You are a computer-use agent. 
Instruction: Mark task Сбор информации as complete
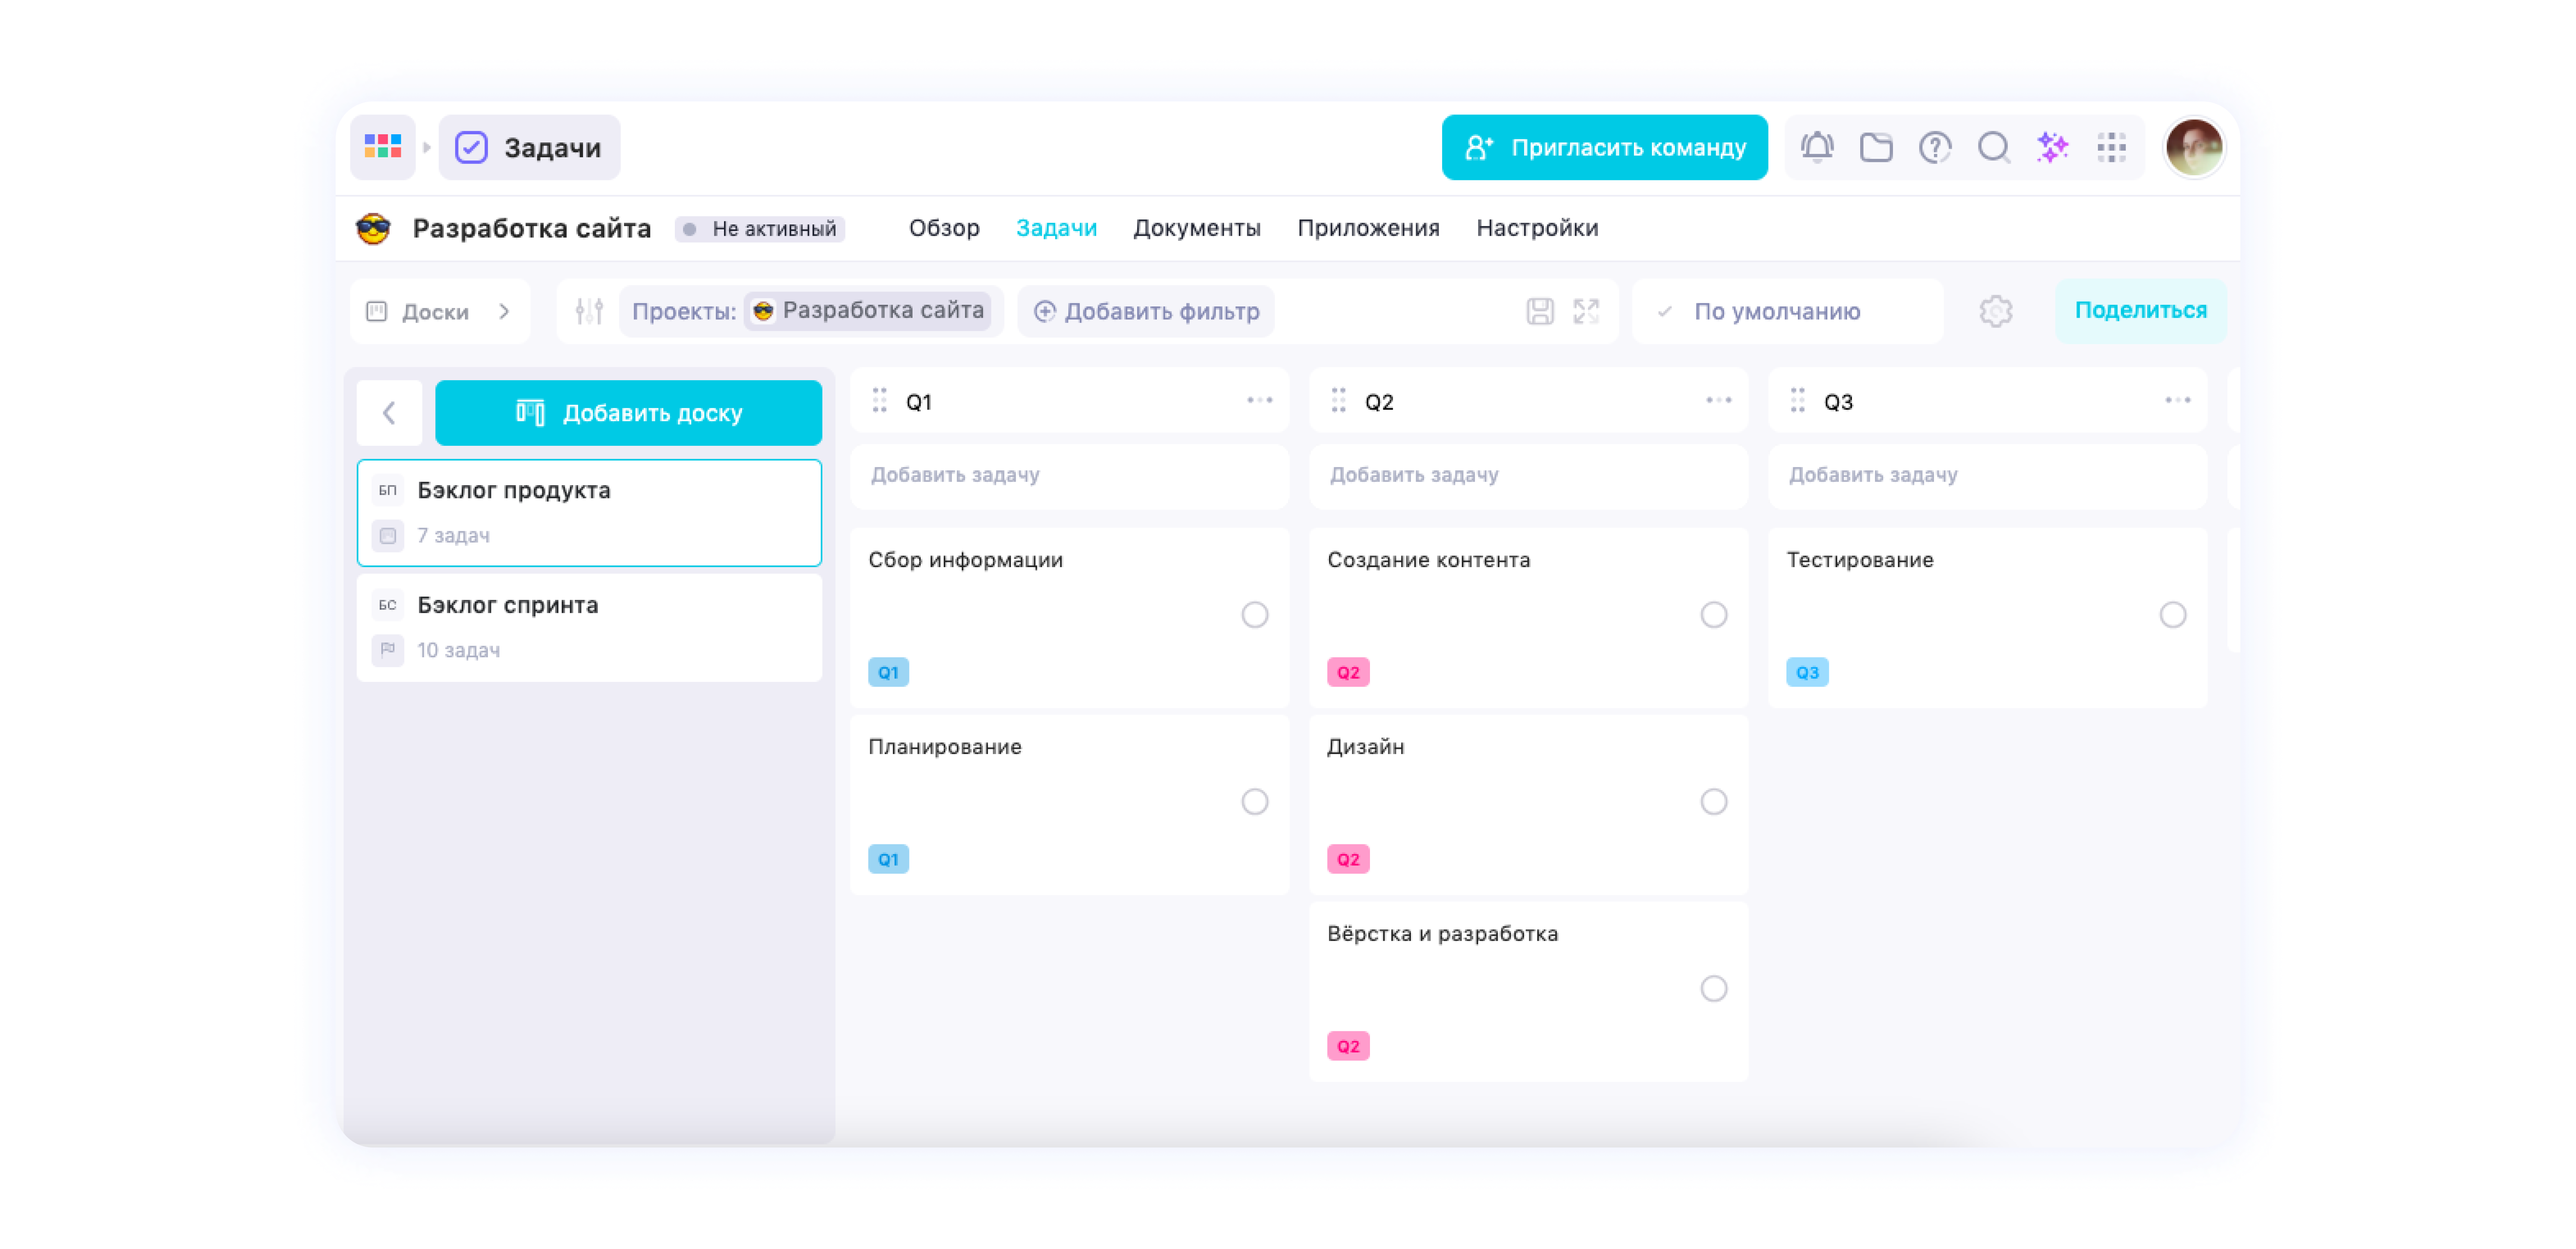1255,615
